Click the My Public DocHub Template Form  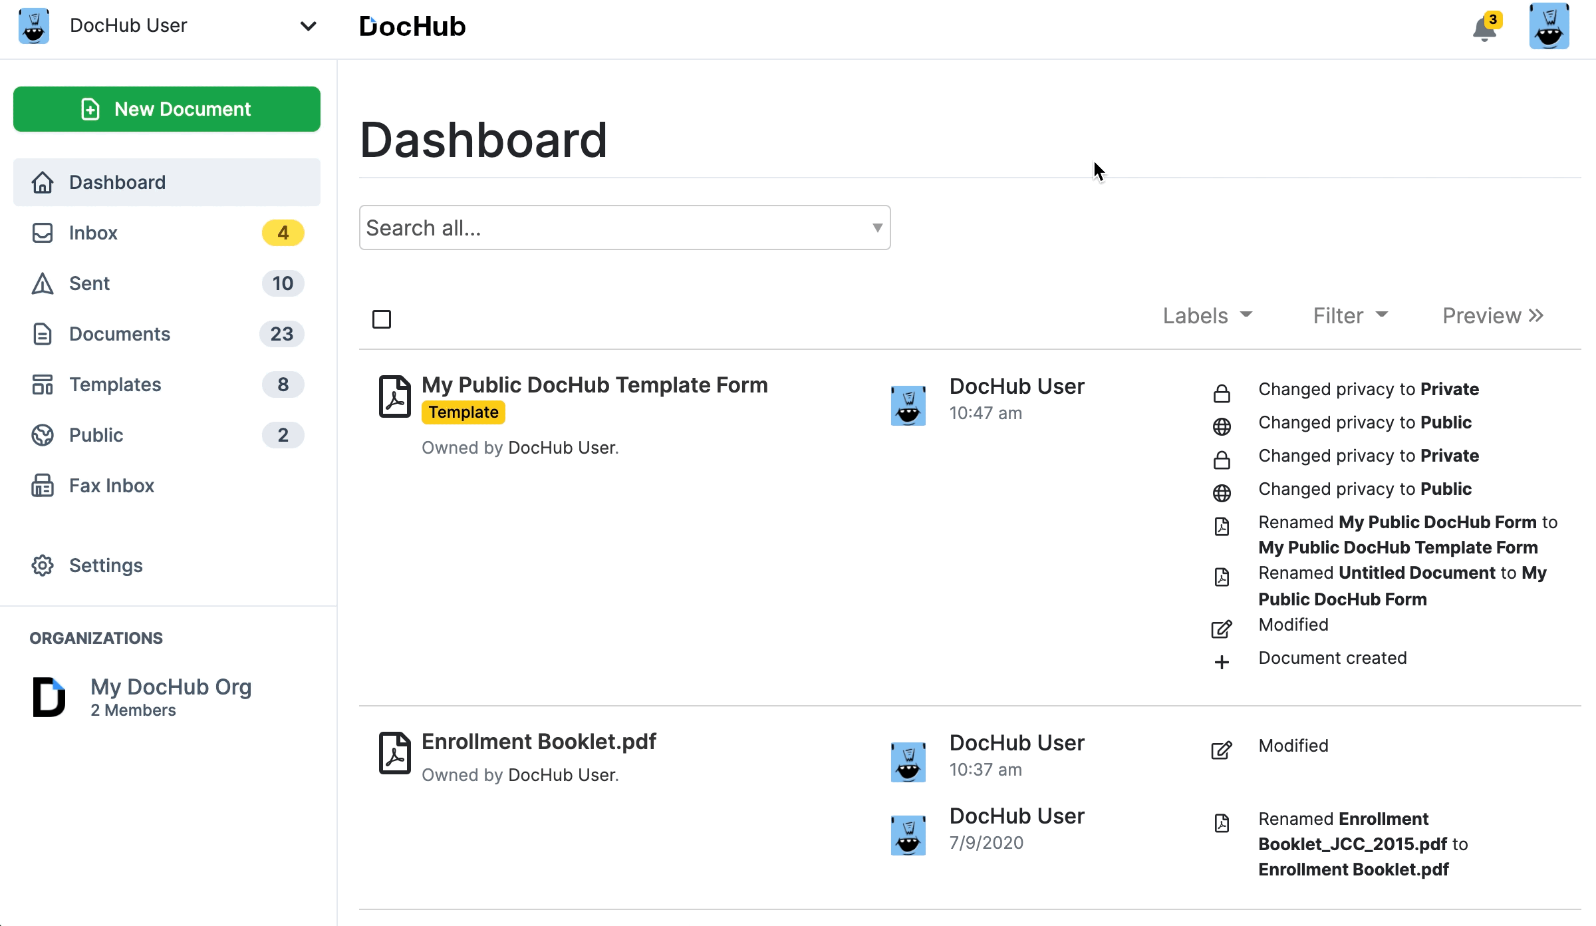(x=595, y=385)
